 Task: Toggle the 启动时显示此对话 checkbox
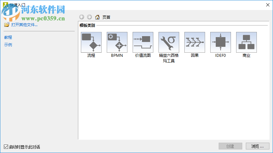pyautogui.click(x=6, y=147)
